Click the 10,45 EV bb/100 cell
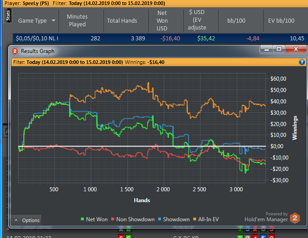The image size is (308, 238). 297,38
